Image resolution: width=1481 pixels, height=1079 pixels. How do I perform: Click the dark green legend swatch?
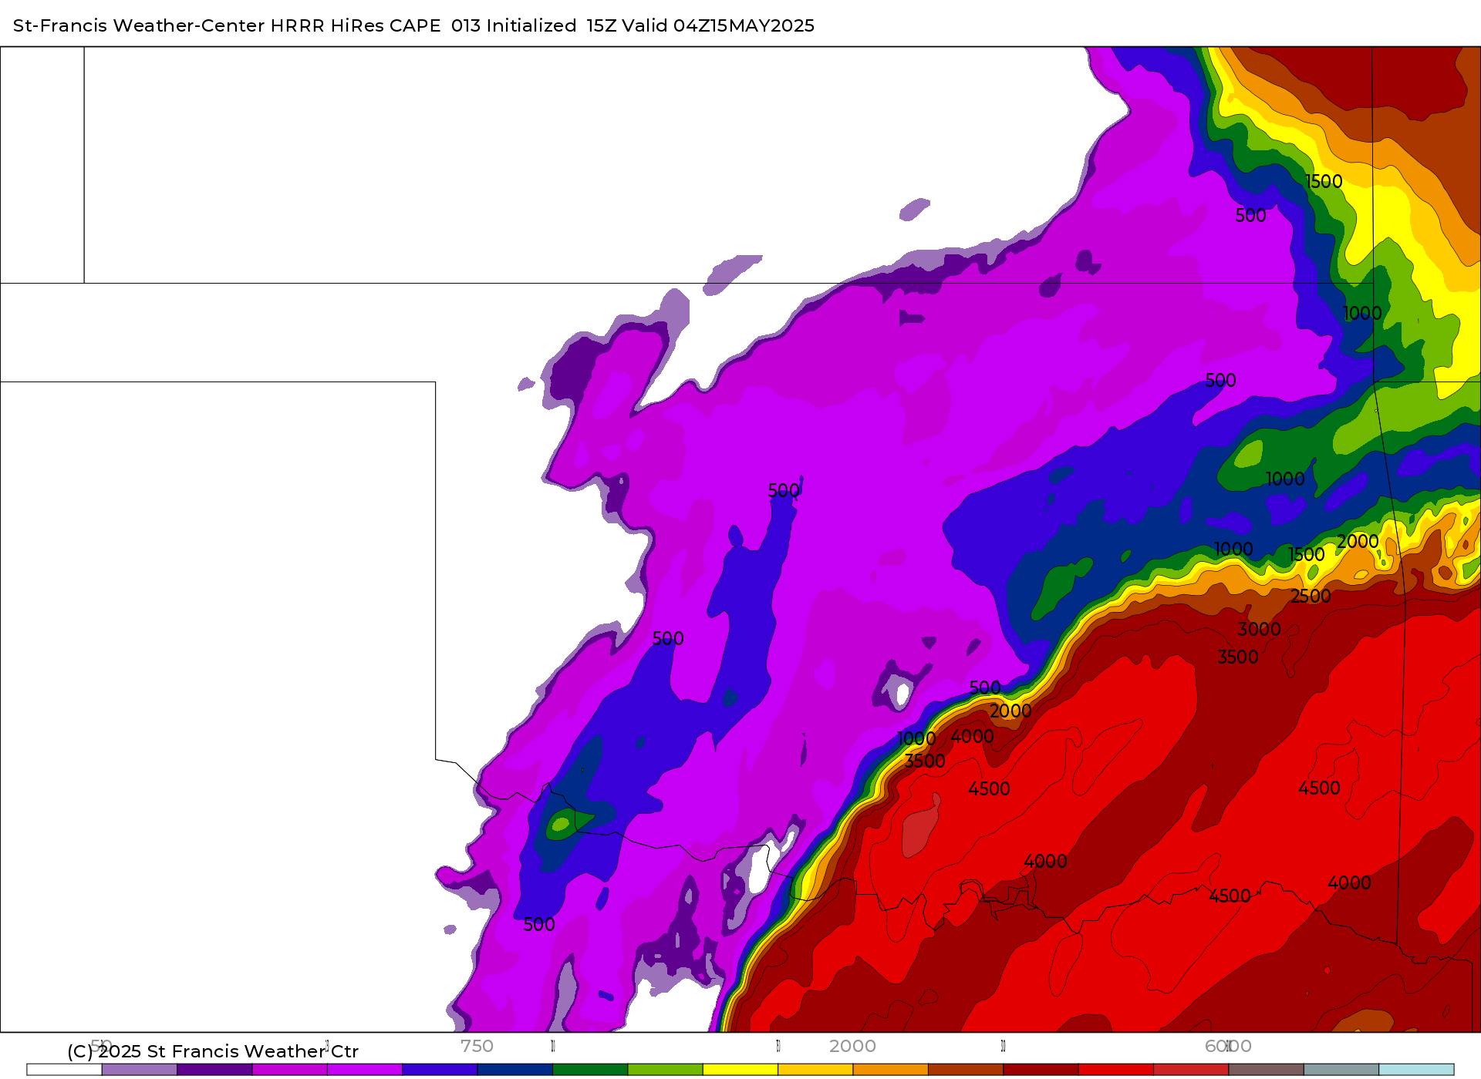tap(590, 1069)
